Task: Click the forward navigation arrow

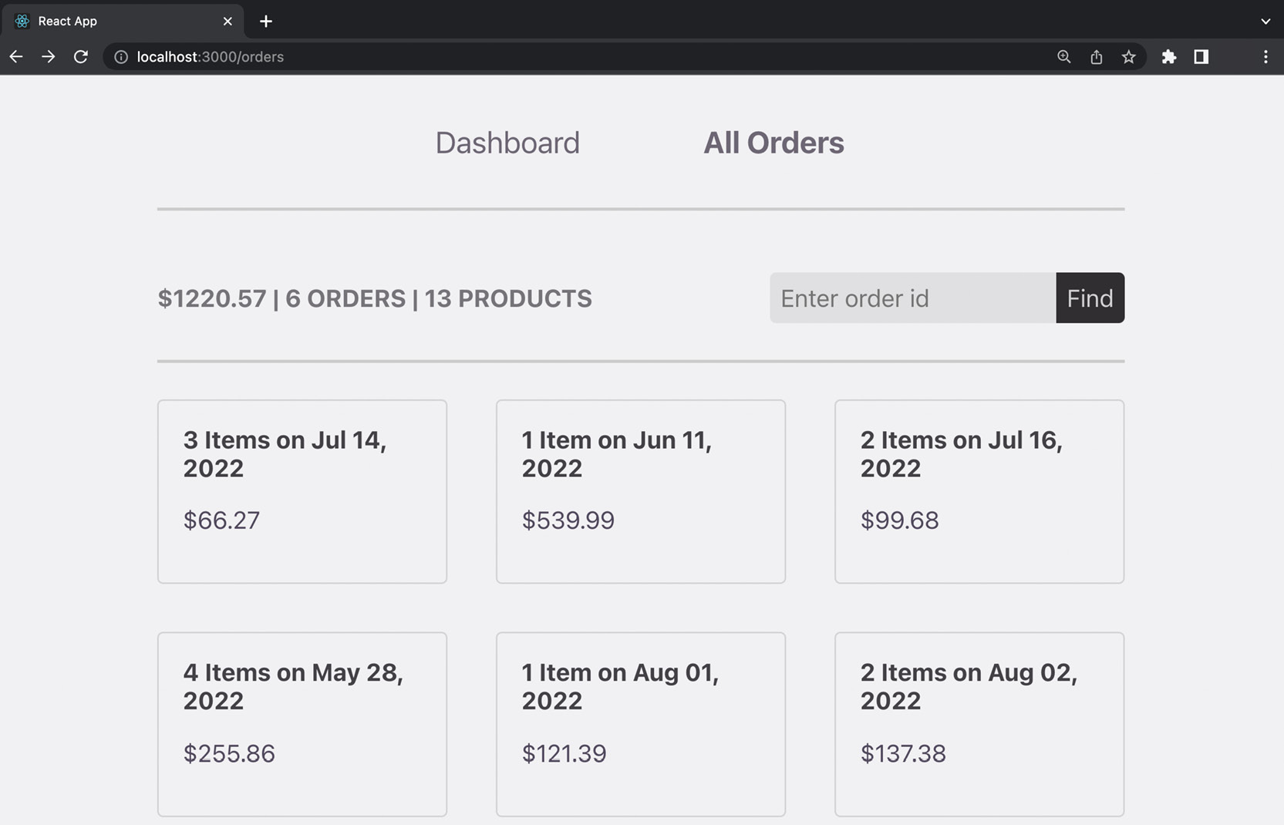Action: pos(48,56)
